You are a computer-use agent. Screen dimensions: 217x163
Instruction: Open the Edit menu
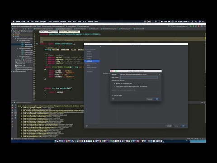click(32, 22)
